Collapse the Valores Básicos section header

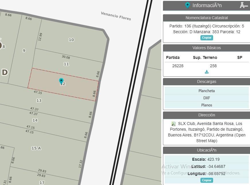tap(206, 48)
